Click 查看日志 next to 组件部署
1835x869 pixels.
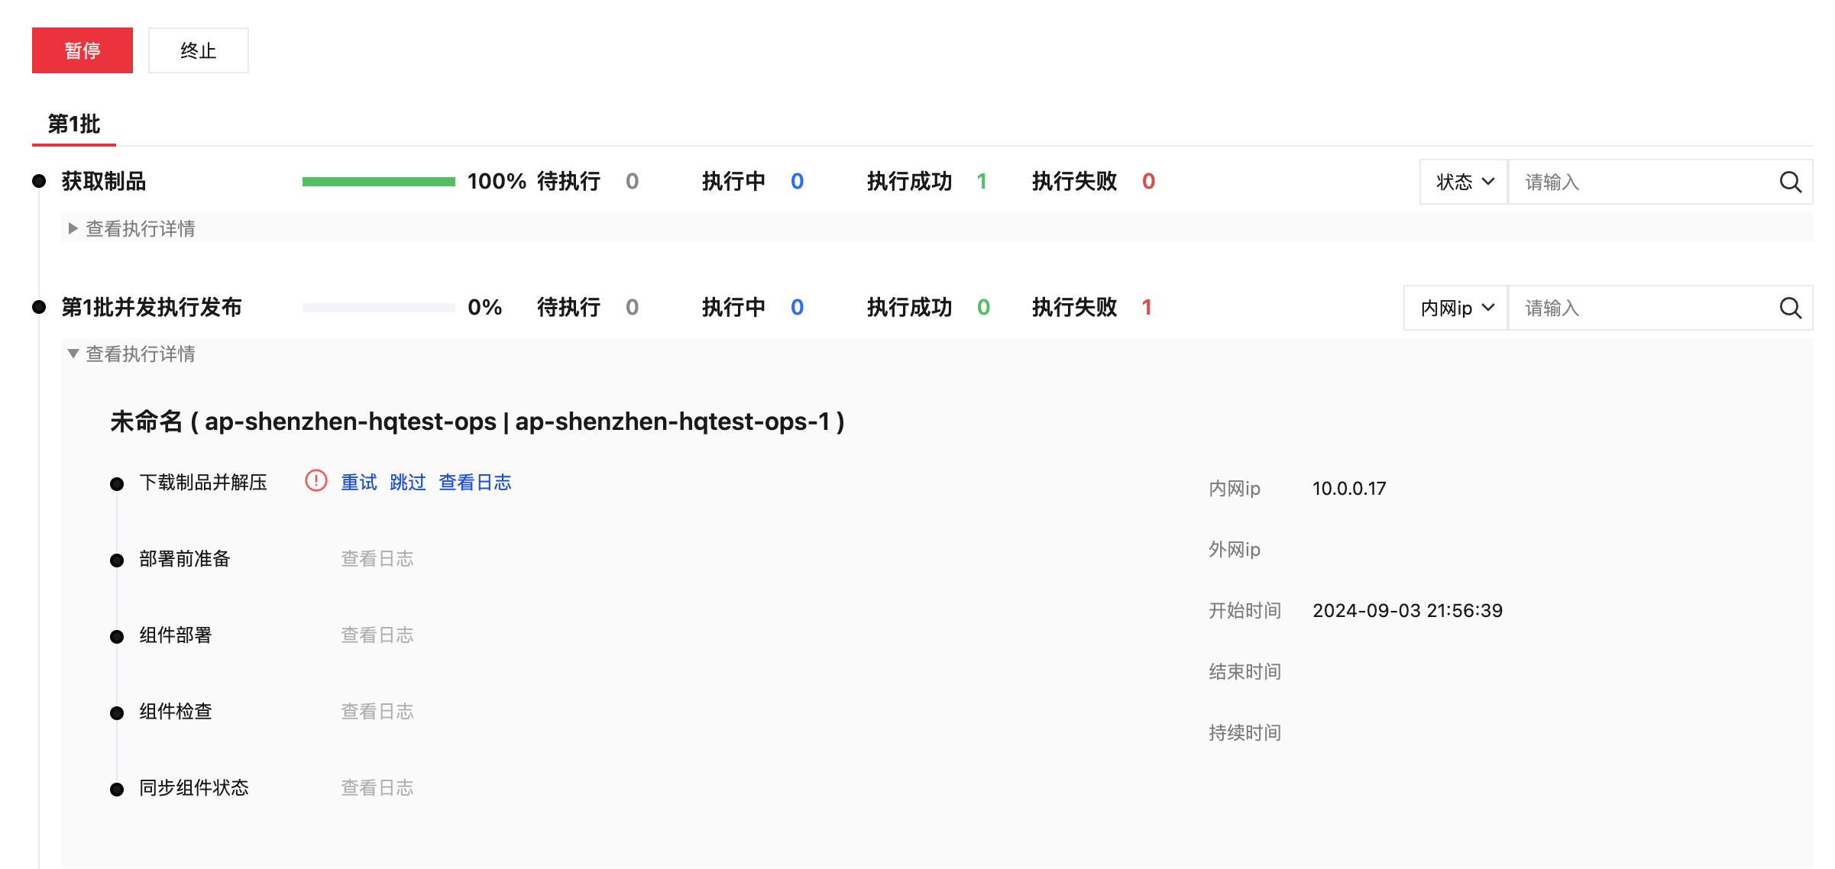(x=377, y=635)
